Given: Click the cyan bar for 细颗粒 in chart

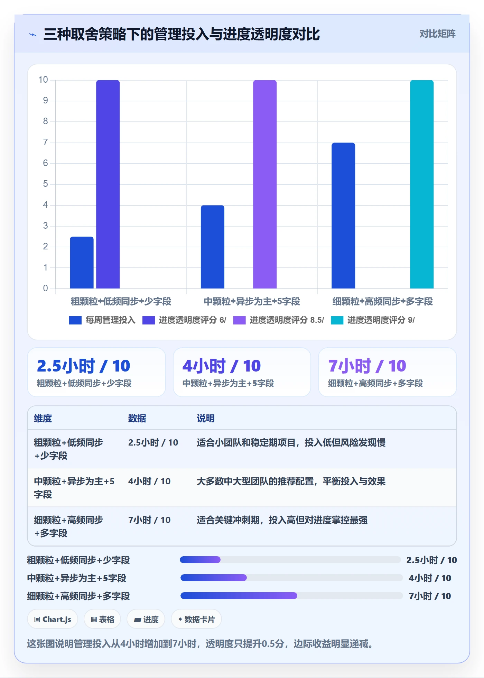Looking at the screenshot, I should tap(422, 184).
